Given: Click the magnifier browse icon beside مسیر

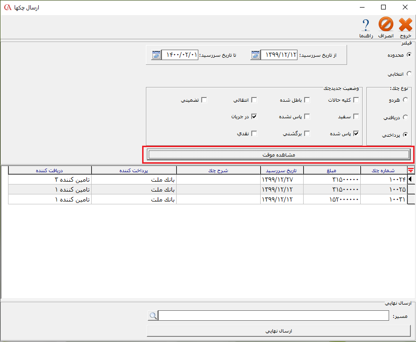Looking at the screenshot, I should pos(153,316).
